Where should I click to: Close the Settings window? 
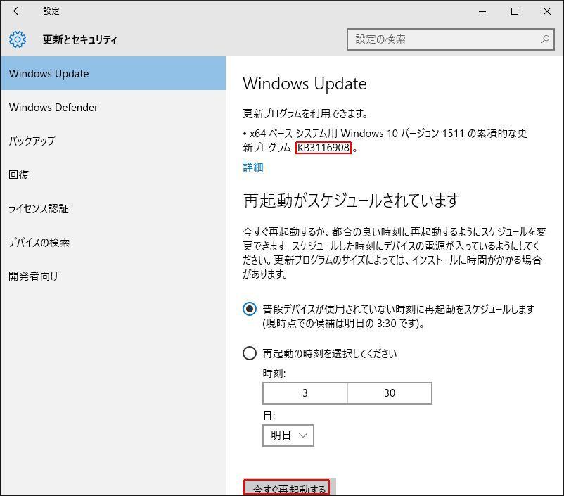point(547,11)
